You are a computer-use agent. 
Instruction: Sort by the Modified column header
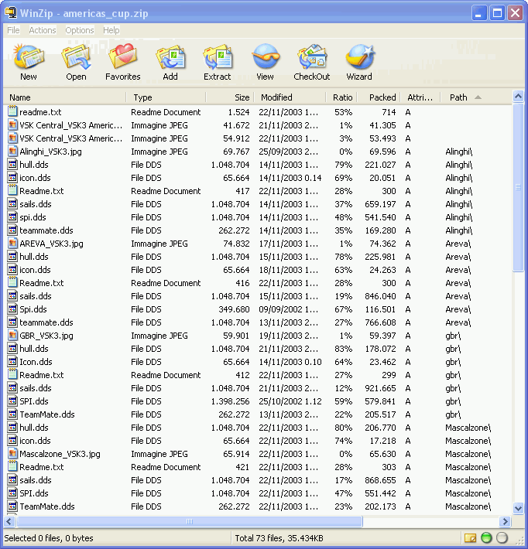tap(290, 97)
